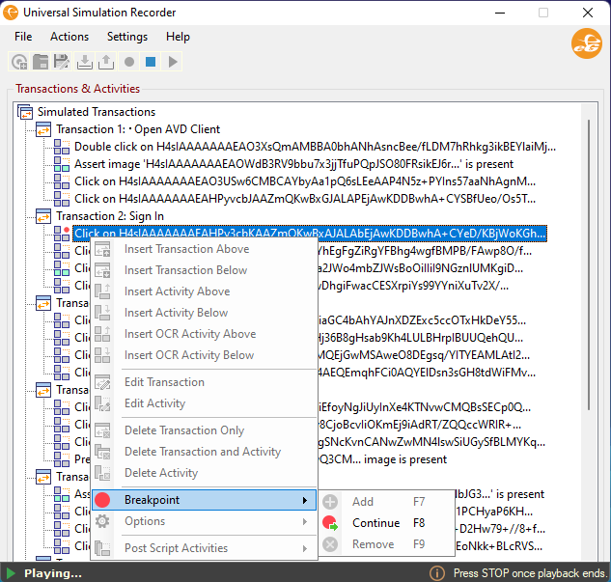Open the Options submenu in context menu

(x=205, y=521)
